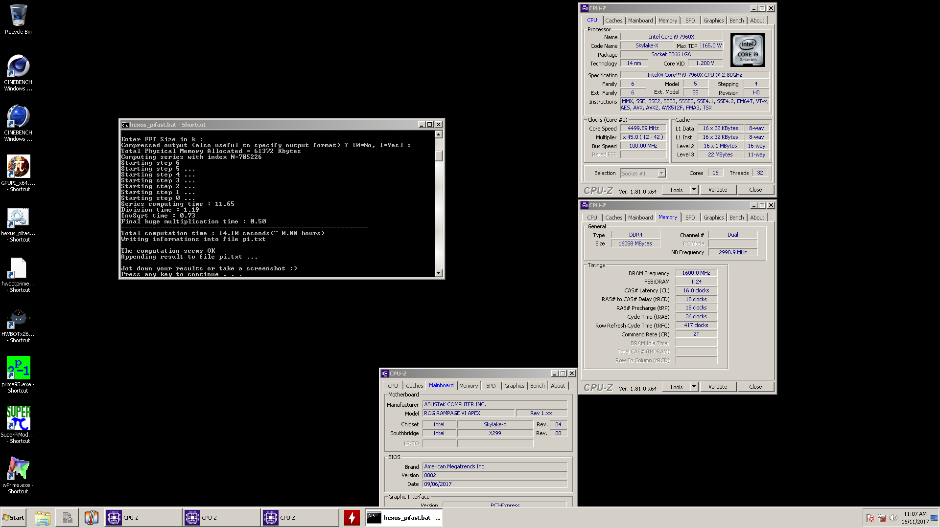Screen dimensions: 940x528
Task: Open CPU tab in the memory CPU-Z window
Action: 592,218
